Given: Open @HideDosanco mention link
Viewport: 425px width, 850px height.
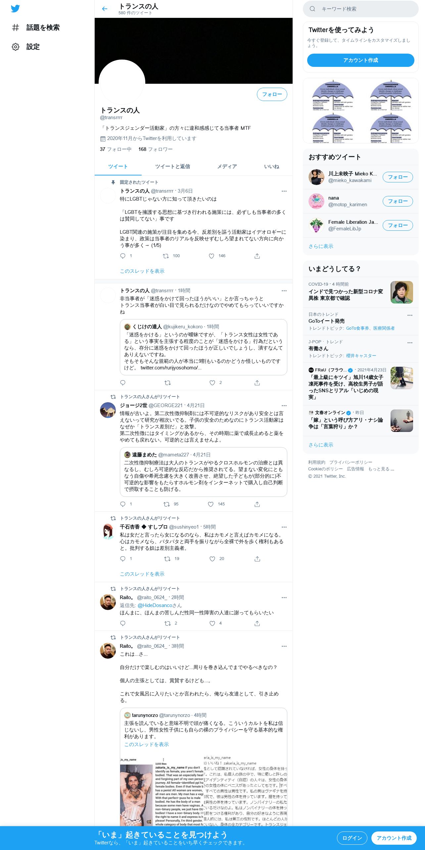Looking at the screenshot, I should click(155, 605).
